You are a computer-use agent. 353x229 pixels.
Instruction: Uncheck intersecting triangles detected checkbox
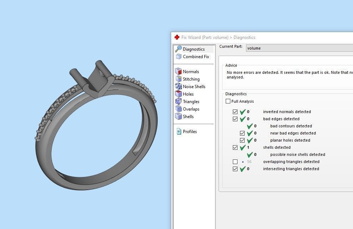235,169
